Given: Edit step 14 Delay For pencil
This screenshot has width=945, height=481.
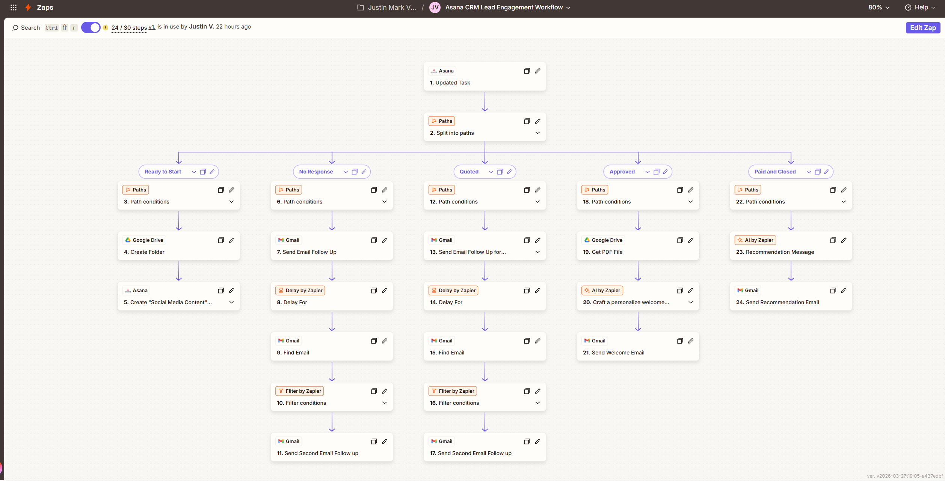Looking at the screenshot, I should click(x=537, y=290).
